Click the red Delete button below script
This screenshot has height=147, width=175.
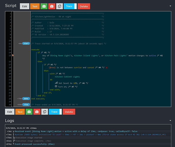[69, 112]
